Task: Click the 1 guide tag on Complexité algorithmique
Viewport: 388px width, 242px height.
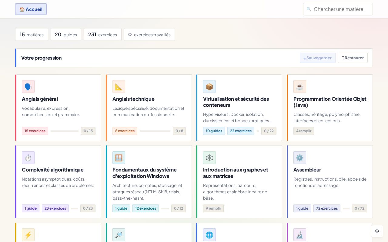Action: click(x=31, y=208)
